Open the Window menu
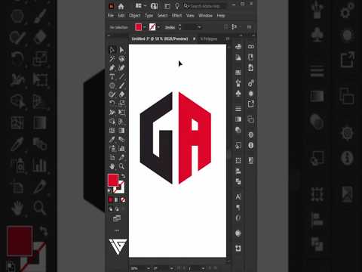Image resolution: width=362 pixels, height=272 pixels. (x=205, y=16)
